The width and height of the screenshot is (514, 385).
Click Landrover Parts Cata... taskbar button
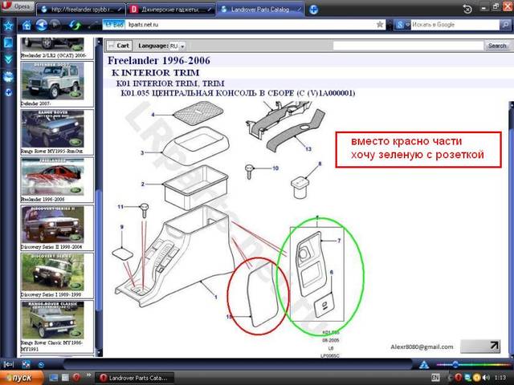tap(134, 378)
